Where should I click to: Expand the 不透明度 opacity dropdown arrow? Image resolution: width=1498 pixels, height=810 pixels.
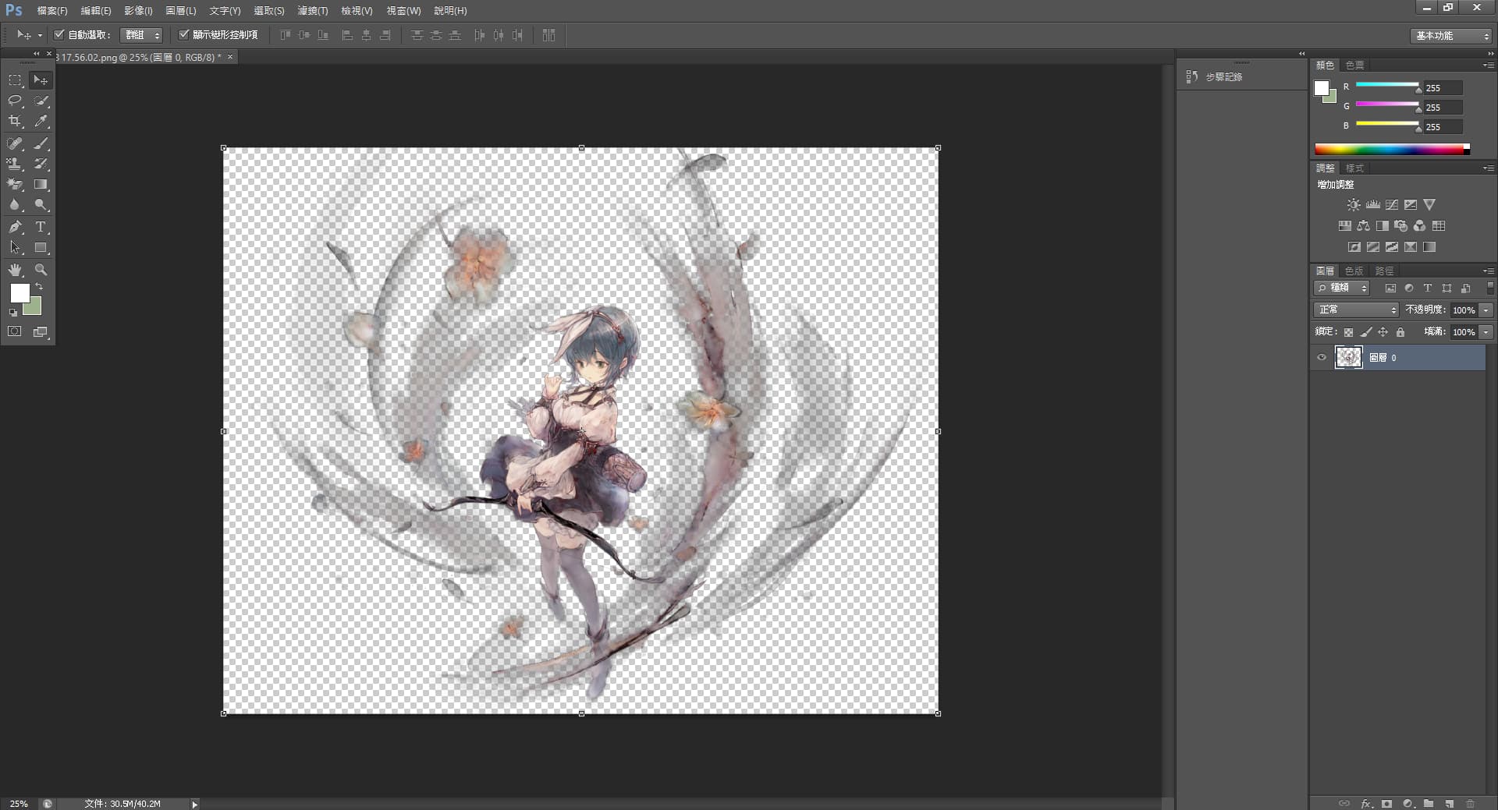click(x=1486, y=309)
